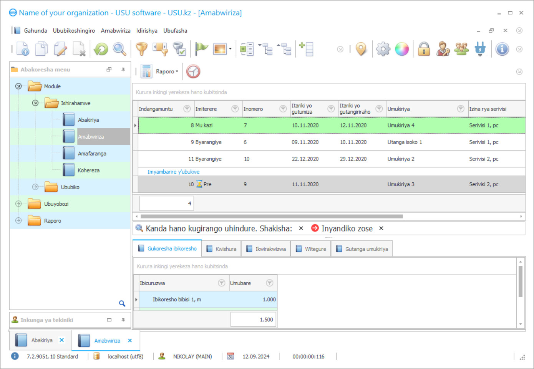Viewport: 534px width, 369px height.
Task: Switch to Witegure tab
Action: coord(311,249)
